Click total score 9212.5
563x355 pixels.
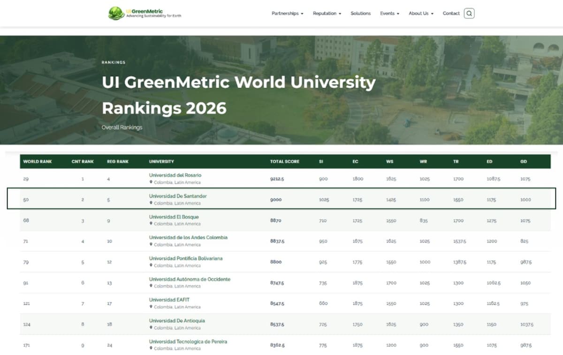pyautogui.click(x=277, y=179)
